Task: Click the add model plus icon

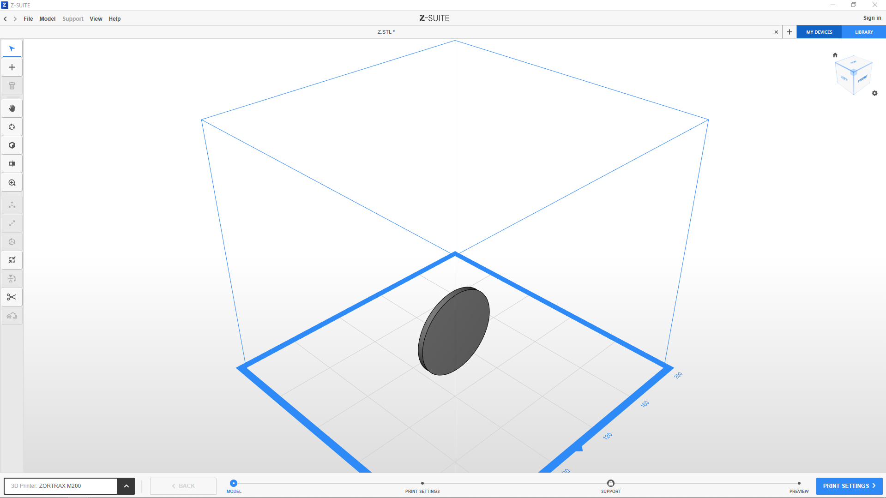Action: coord(12,67)
